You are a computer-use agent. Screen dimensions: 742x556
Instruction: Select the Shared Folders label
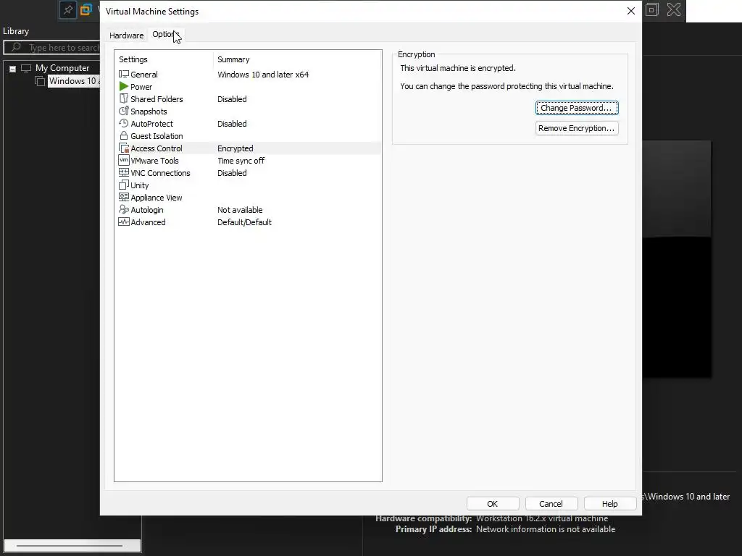click(x=157, y=99)
